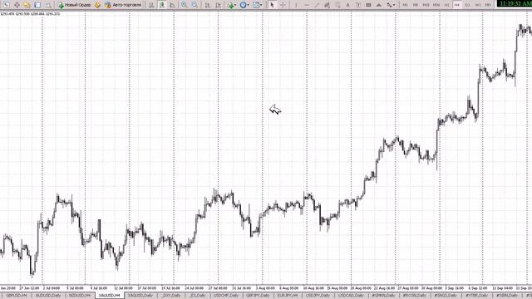Open the #SNGS,Daily chart tab

(446, 296)
